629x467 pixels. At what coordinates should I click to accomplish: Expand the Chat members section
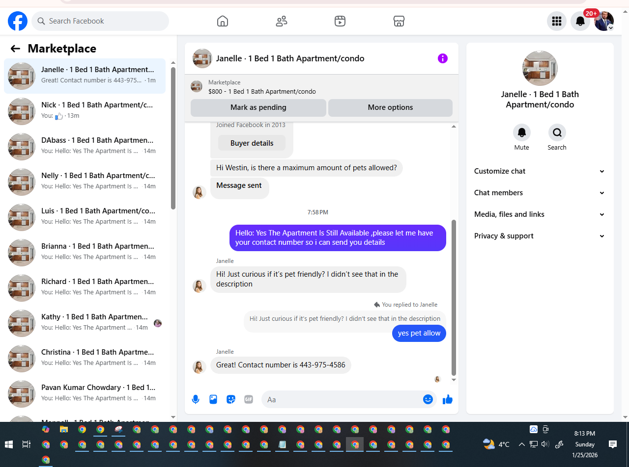tap(539, 193)
